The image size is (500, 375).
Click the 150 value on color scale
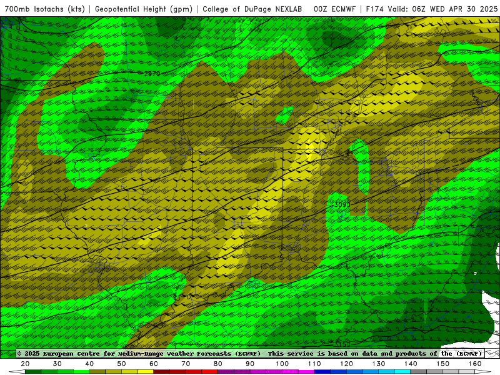pyautogui.click(x=443, y=364)
